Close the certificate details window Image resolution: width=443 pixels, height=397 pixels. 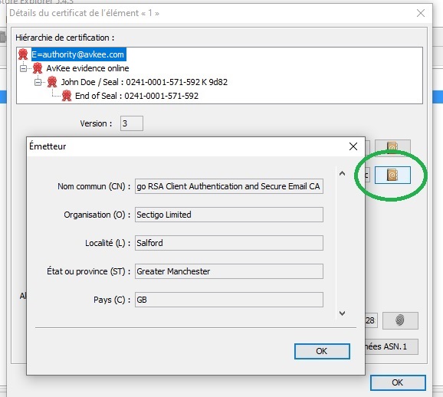[421, 13]
